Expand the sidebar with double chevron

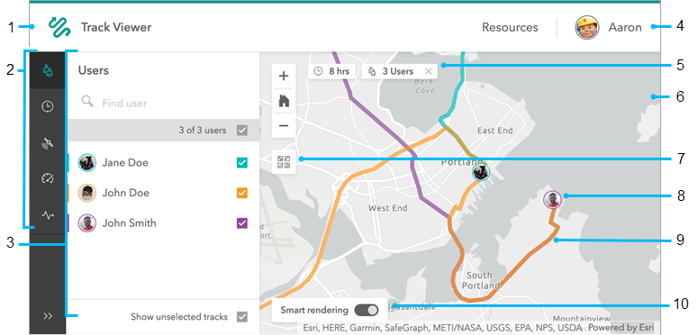[x=48, y=316]
